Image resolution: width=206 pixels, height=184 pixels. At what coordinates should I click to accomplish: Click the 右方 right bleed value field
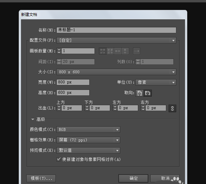156,108
